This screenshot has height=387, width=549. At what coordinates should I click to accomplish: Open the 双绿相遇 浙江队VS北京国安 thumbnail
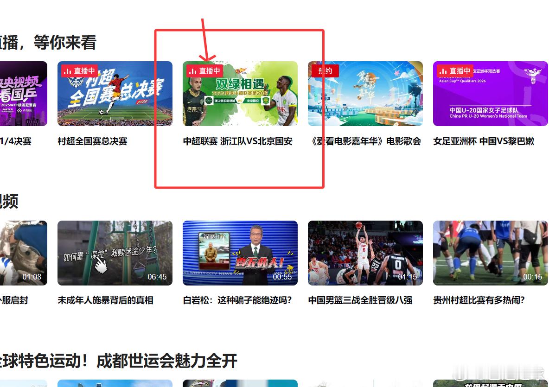pos(240,94)
